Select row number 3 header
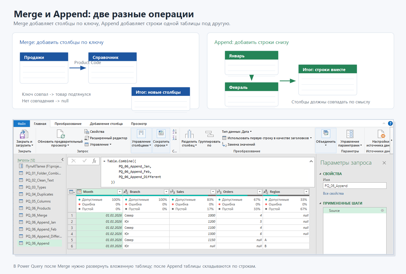 (x=72, y=228)
